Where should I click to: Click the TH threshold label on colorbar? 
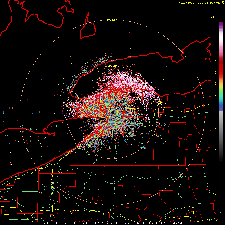tap(215, 195)
